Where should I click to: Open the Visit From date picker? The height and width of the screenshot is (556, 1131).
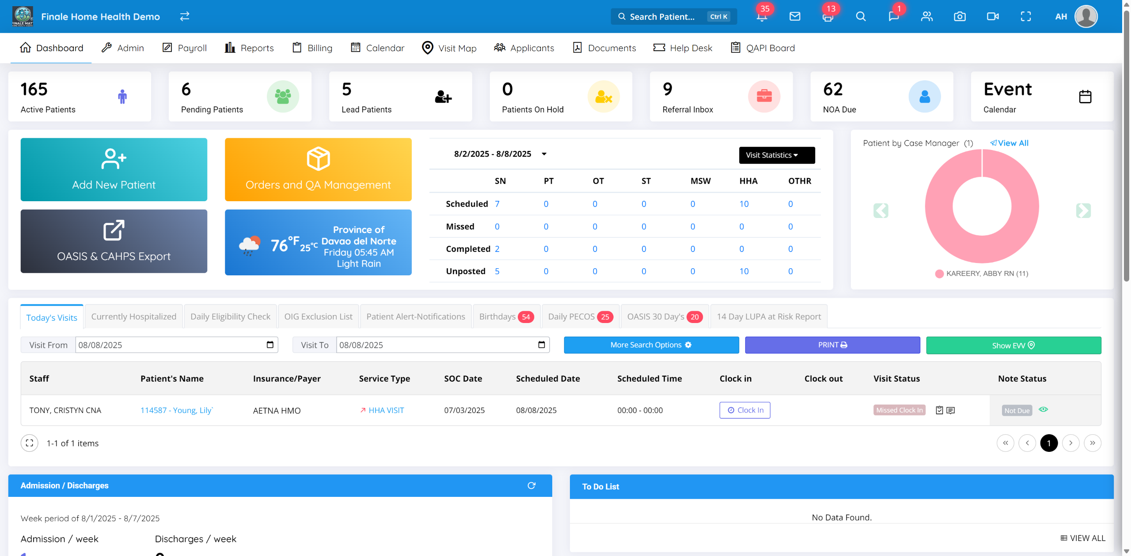pyautogui.click(x=270, y=345)
